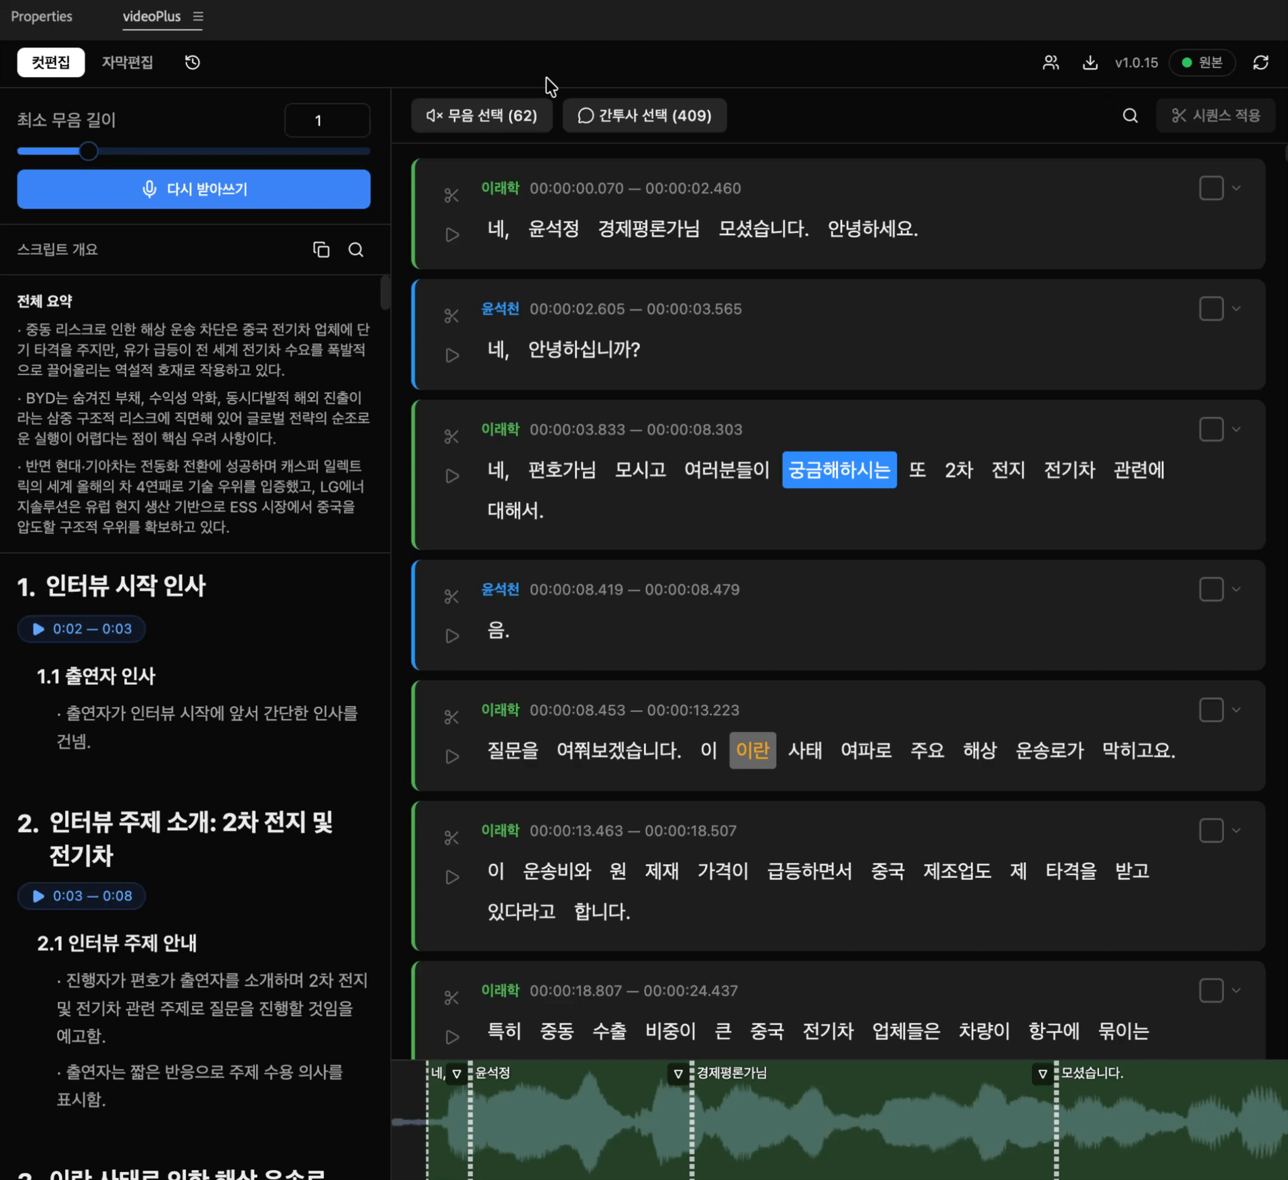Click 시퀀스 적용 button
The width and height of the screenshot is (1288, 1180).
point(1215,115)
